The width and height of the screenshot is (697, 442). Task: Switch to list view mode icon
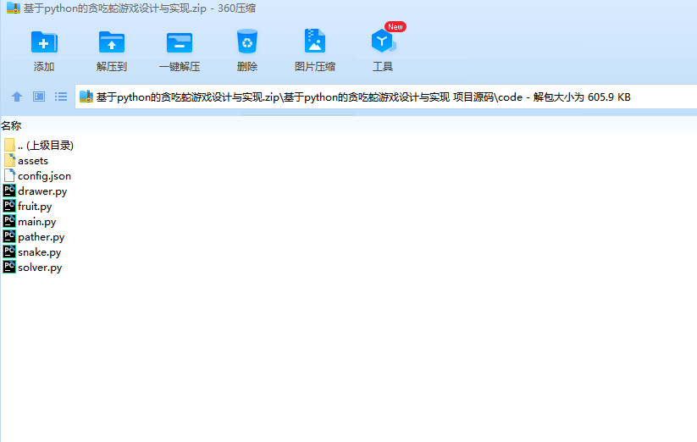(x=61, y=97)
